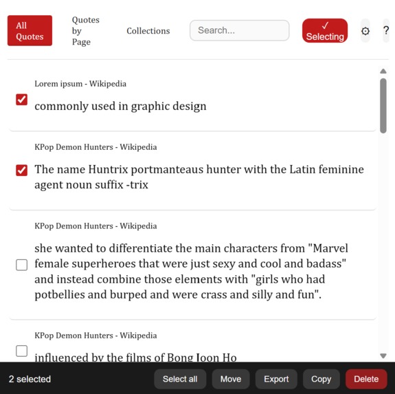Click Move in the bottom bar

point(231,379)
